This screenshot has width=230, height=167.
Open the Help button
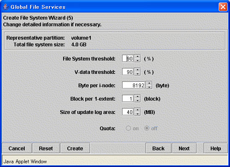click(x=216, y=148)
